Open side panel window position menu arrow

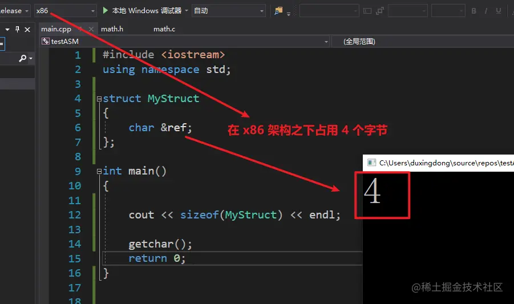click(7, 30)
